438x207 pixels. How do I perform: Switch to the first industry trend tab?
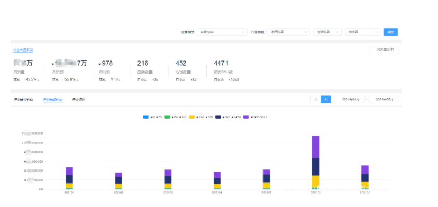point(23,100)
